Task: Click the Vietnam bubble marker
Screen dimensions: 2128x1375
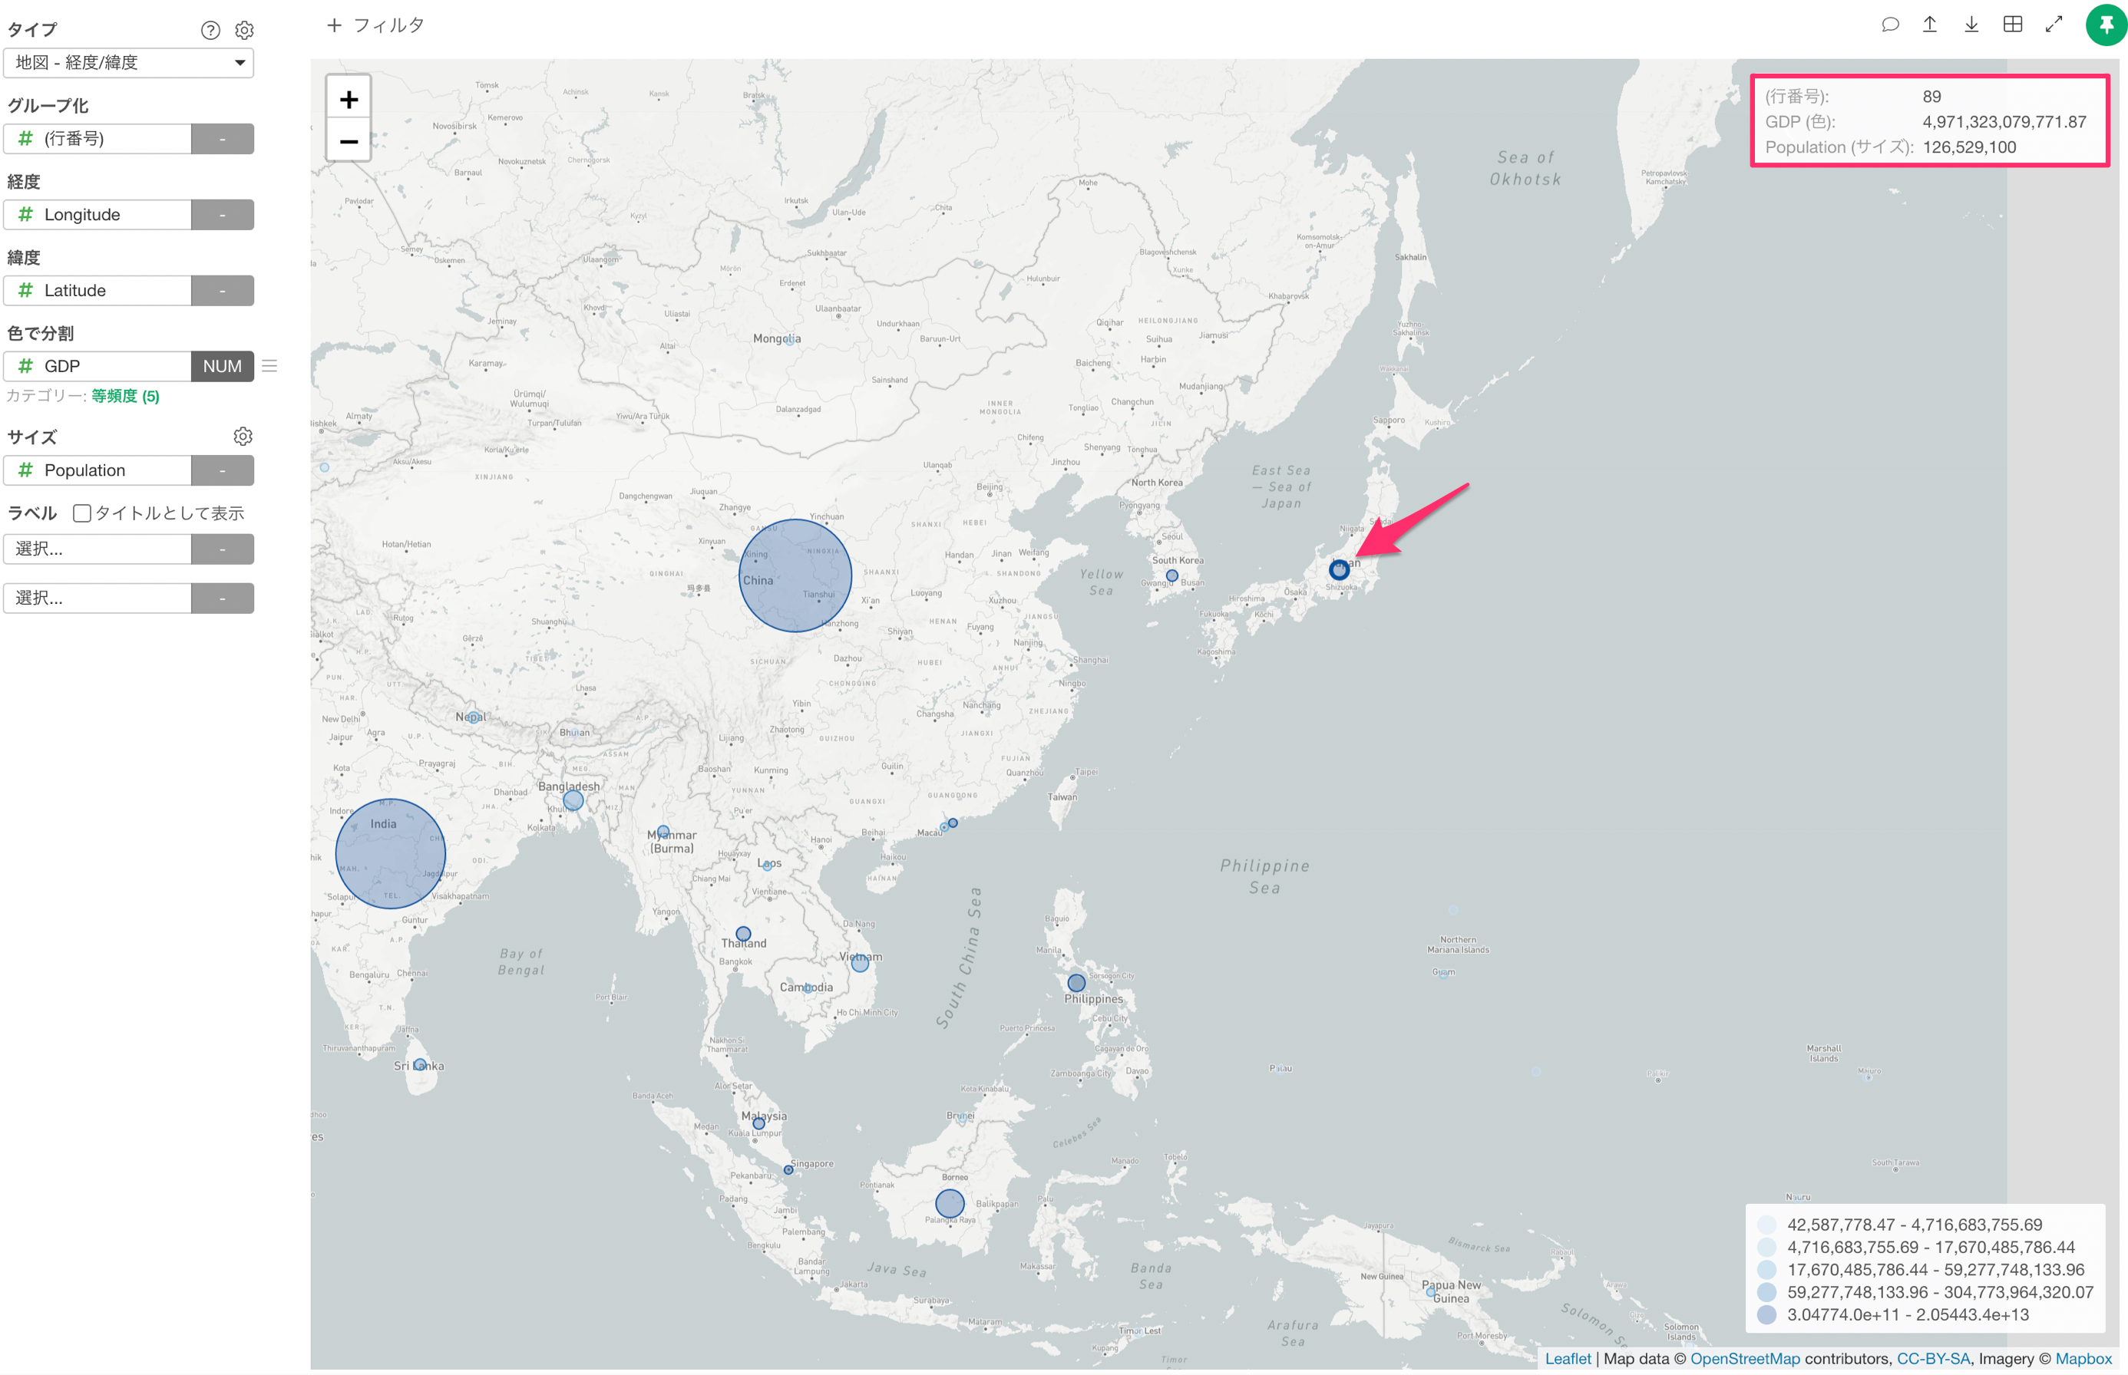Action: click(x=860, y=964)
